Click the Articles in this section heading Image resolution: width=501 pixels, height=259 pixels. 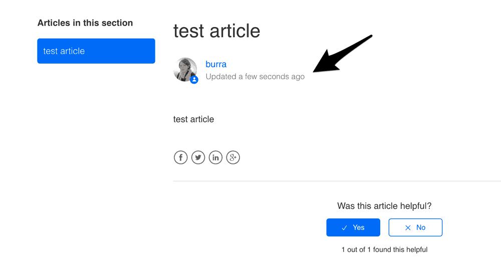[85, 23]
